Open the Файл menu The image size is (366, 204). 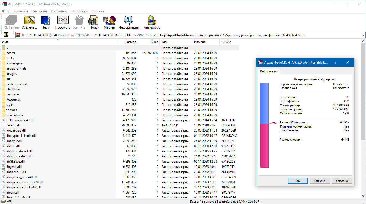(7, 11)
